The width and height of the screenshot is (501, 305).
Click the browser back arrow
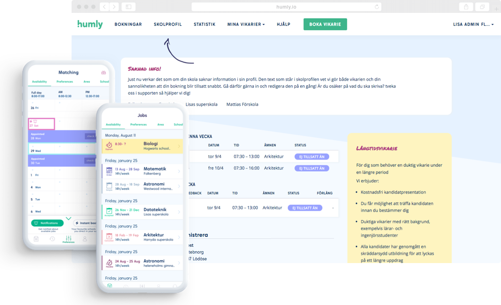(x=104, y=7)
